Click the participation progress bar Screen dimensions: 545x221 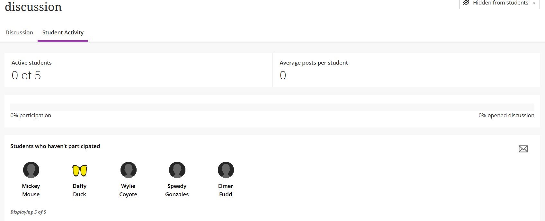tap(272, 107)
